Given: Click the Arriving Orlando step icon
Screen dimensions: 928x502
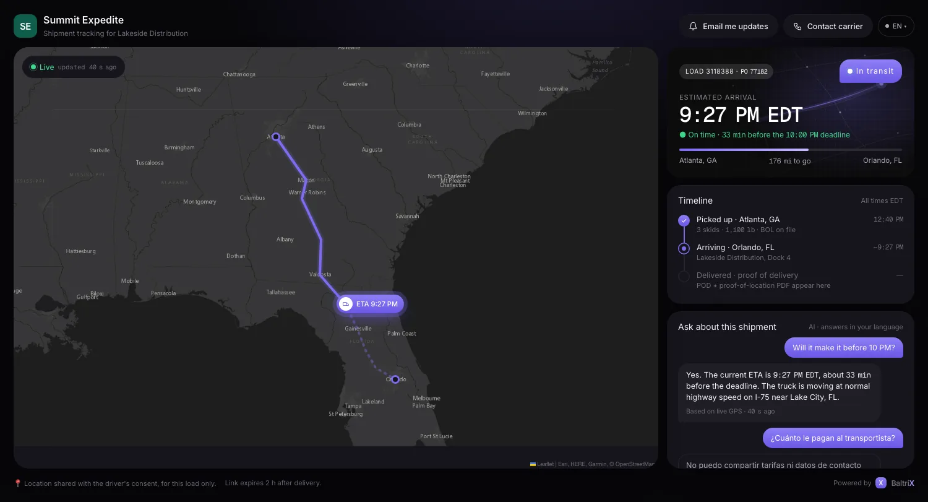Looking at the screenshot, I should coord(684,248).
